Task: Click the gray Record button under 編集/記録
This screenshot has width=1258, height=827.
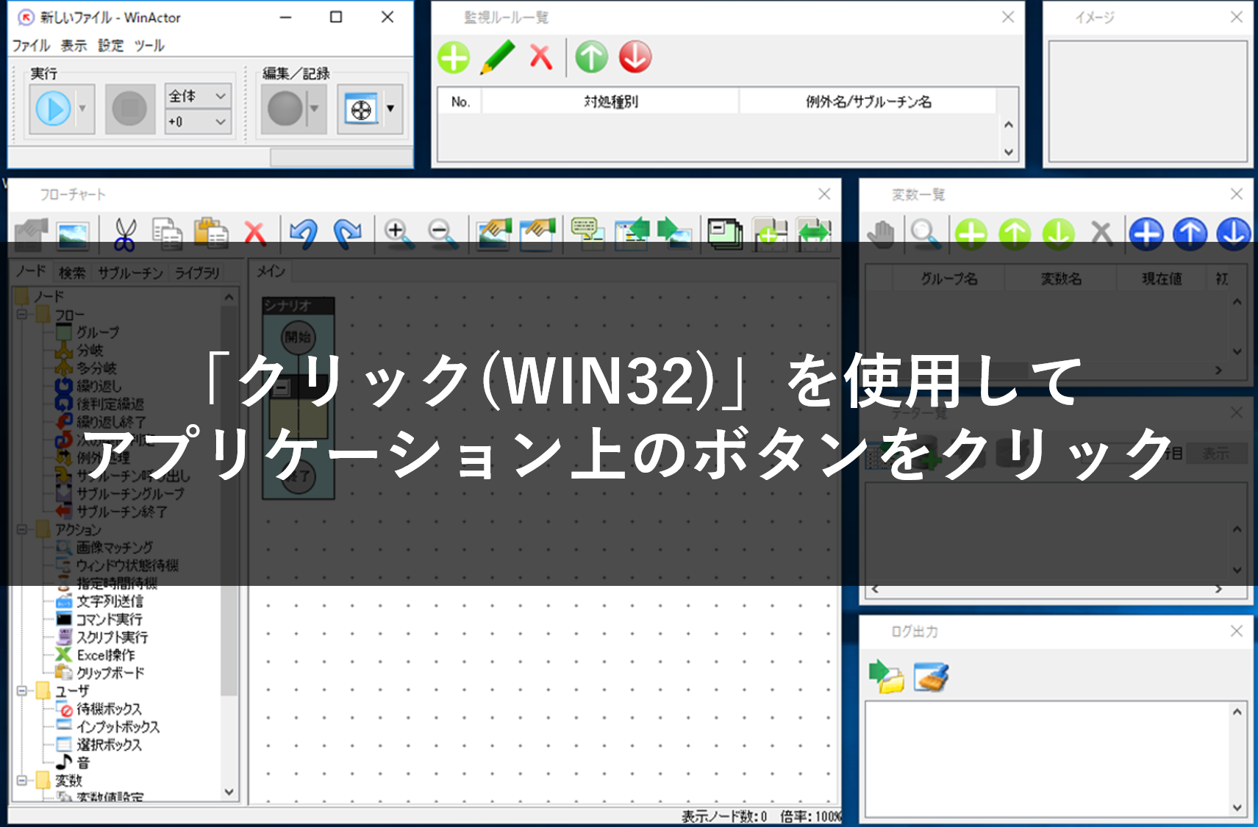Action: click(285, 109)
